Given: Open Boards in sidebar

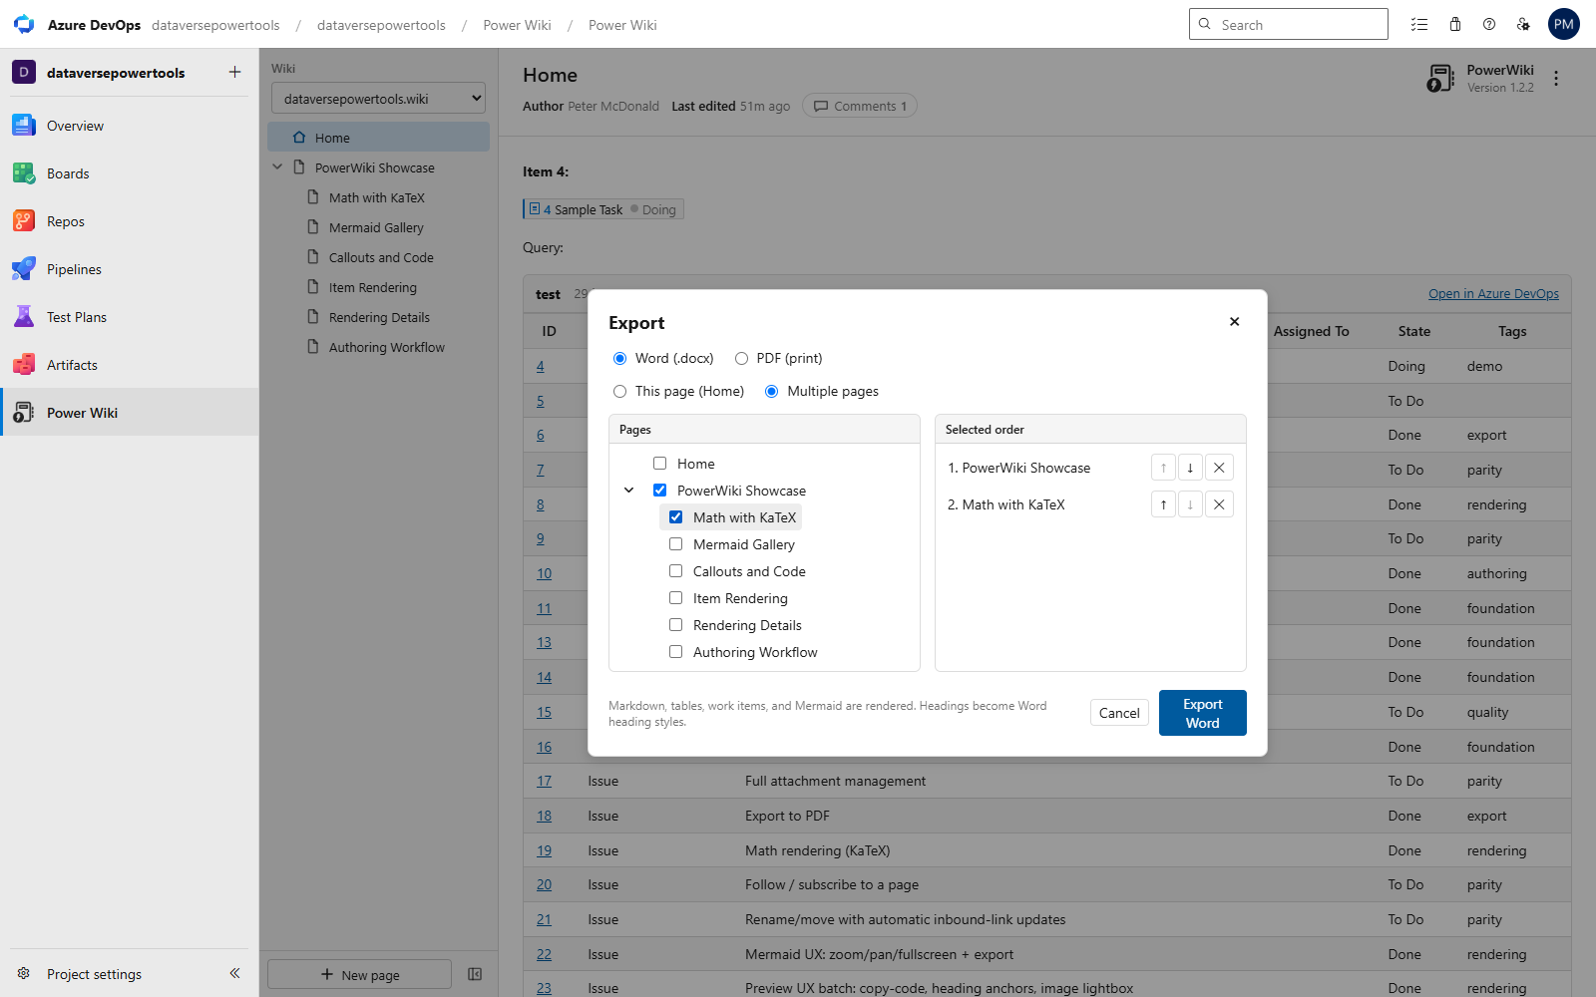Looking at the screenshot, I should click(130, 173).
